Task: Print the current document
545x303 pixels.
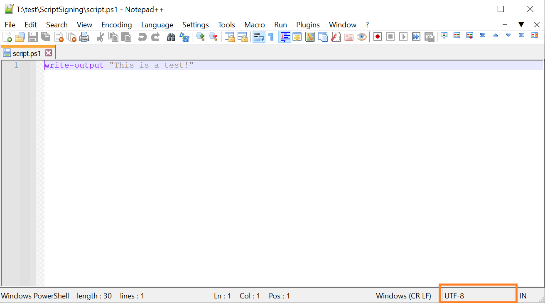Action: click(85, 36)
